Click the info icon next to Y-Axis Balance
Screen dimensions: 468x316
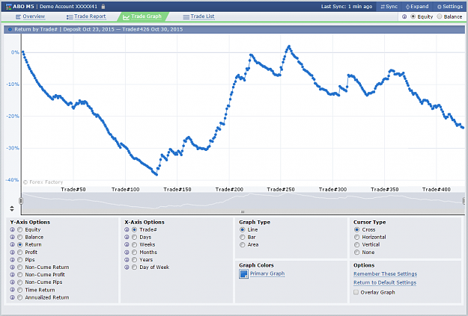(x=12, y=237)
